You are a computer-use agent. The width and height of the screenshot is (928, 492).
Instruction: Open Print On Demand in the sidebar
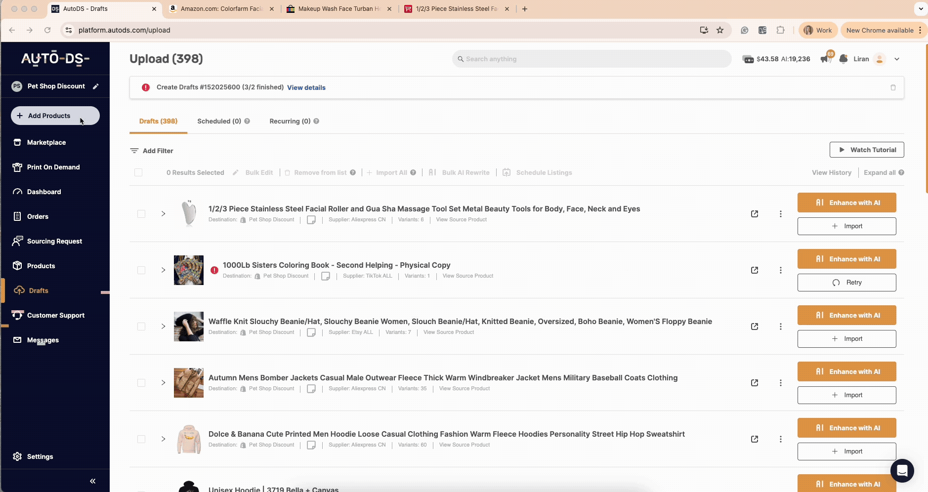(x=53, y=167)
